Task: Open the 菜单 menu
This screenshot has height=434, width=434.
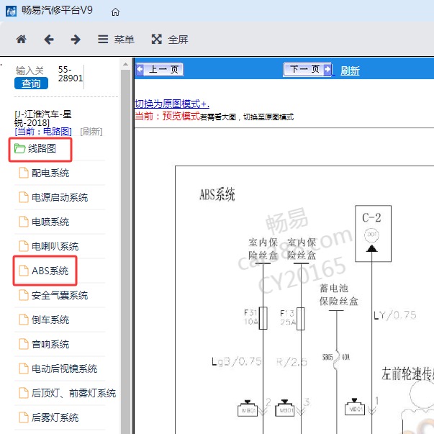Action: 116,40
